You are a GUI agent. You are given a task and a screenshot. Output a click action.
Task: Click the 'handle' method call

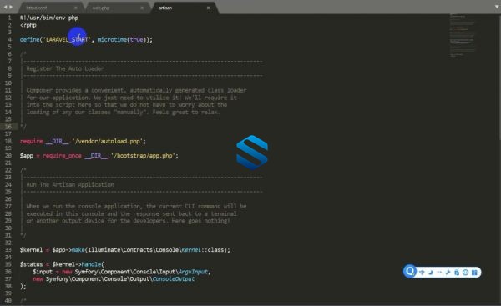(91, 264)
